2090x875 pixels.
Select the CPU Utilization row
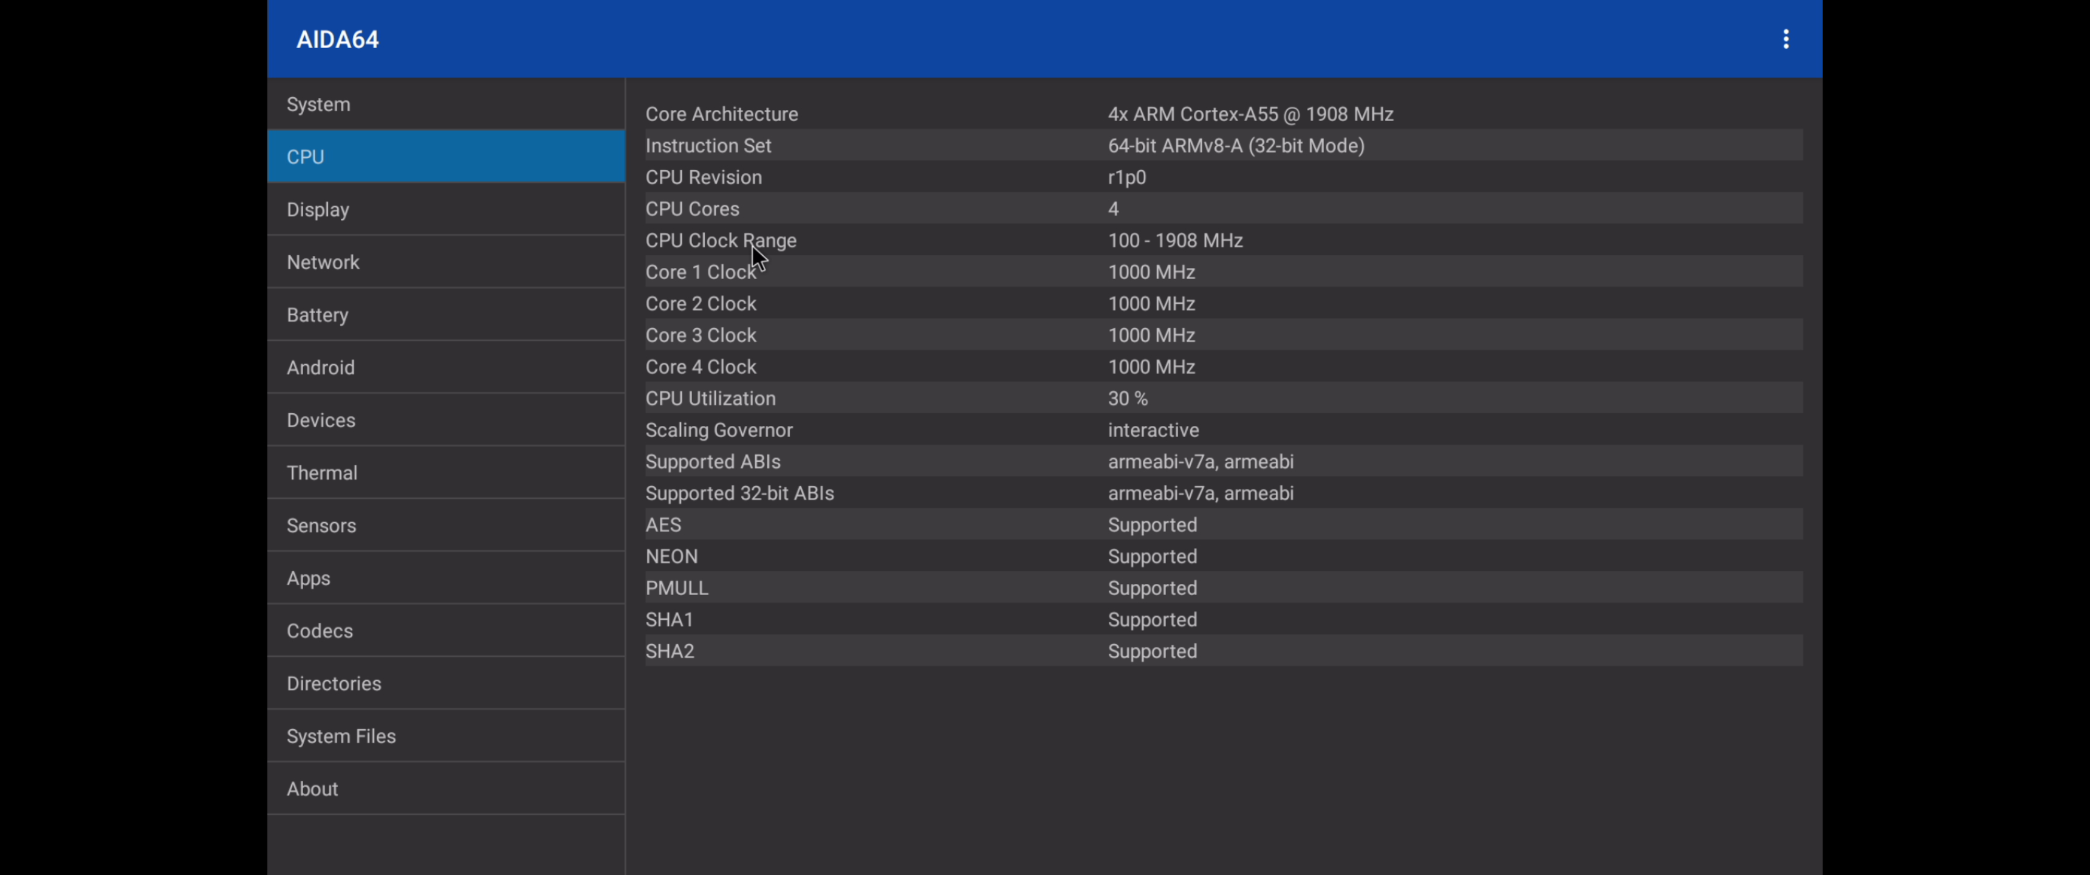1222,399
